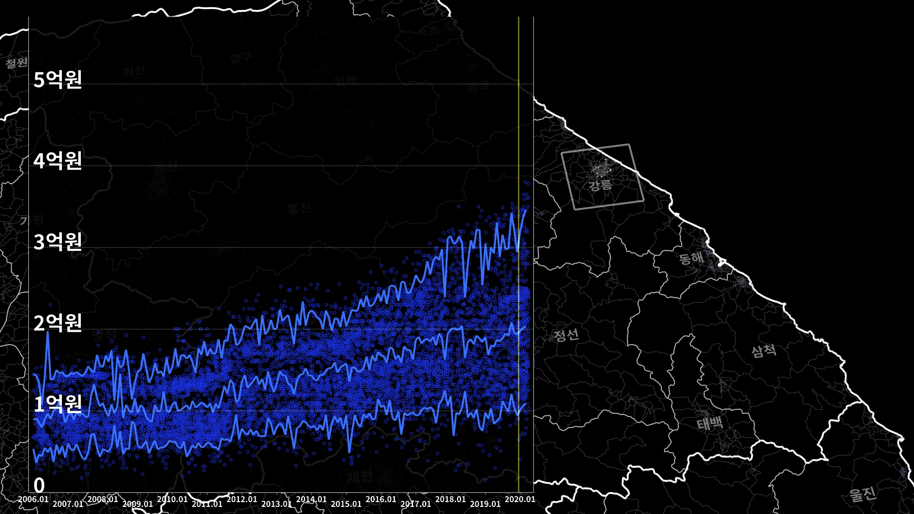914x514 pixels.
Task: Click the 1억원 y-axis label
Action: (58, 404)
